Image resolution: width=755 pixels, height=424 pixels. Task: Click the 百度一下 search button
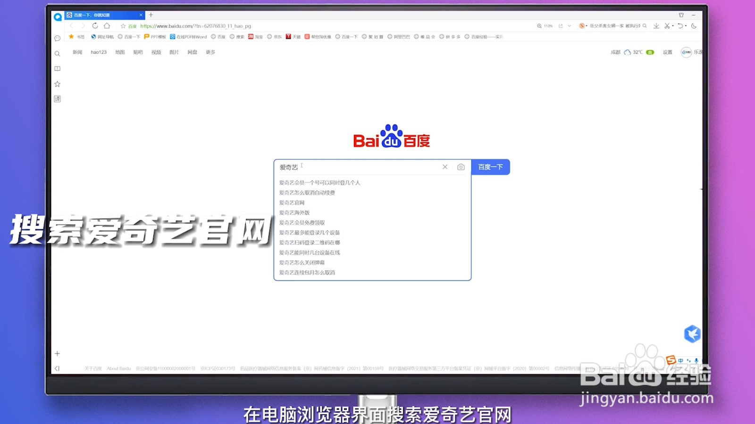point(491,167)
